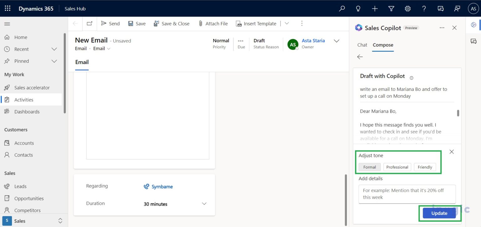Open the Teams chat icon in the top bar
The width and height of the screenshot is (481, 227).
(441, 8)
